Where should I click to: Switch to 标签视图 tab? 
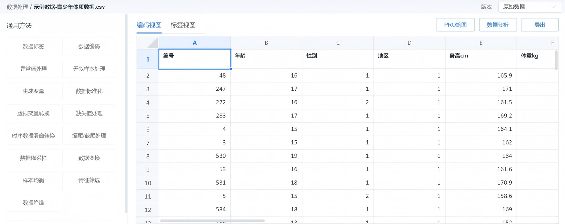(183, 25)
